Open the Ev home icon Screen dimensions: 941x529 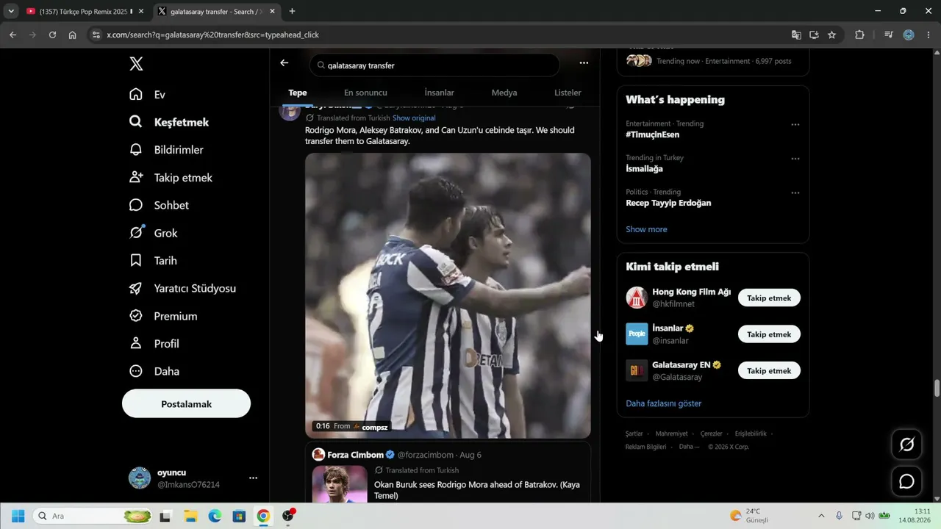136,95
